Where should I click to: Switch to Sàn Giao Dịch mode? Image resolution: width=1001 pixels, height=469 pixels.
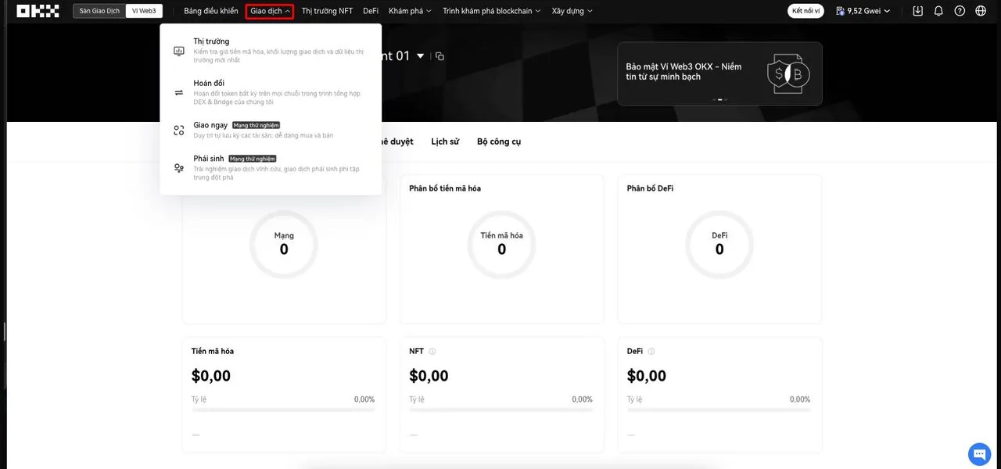click(99, 11)
